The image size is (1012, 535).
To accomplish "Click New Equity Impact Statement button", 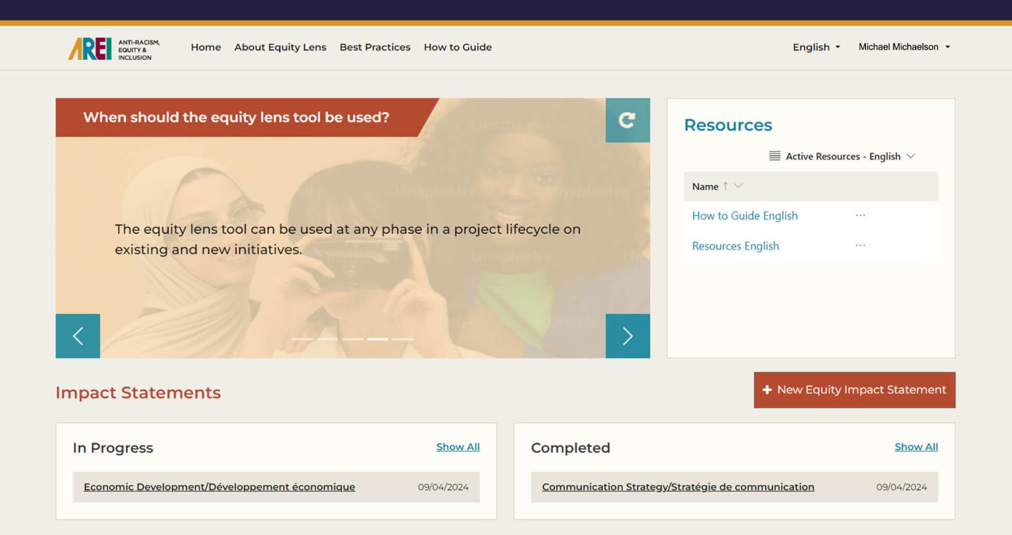I will (854, 389).
